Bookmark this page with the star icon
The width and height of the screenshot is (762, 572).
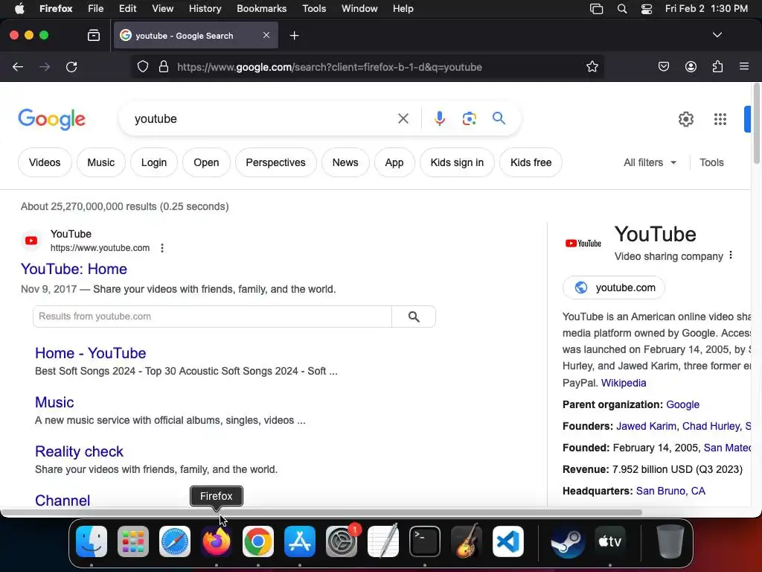point(592,66)
